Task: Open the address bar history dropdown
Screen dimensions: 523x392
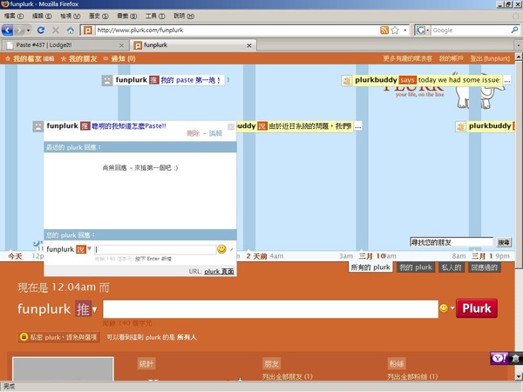Action: 405,30
